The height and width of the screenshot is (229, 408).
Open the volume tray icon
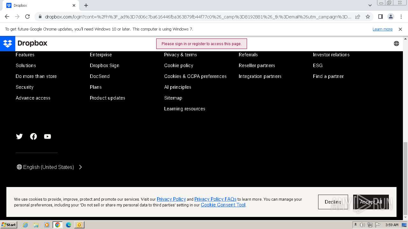click(362, 225)
